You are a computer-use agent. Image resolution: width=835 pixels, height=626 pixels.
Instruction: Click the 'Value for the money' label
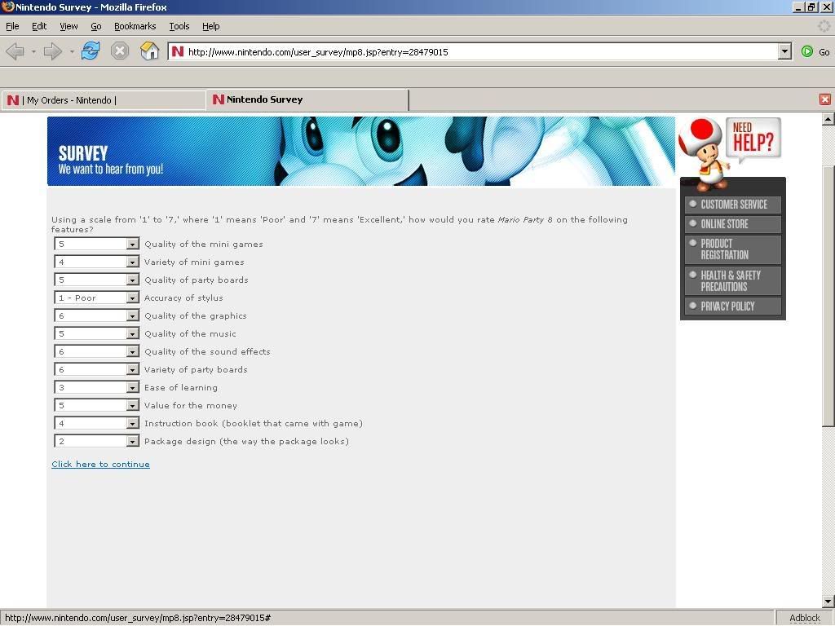[x=191, y=406]
